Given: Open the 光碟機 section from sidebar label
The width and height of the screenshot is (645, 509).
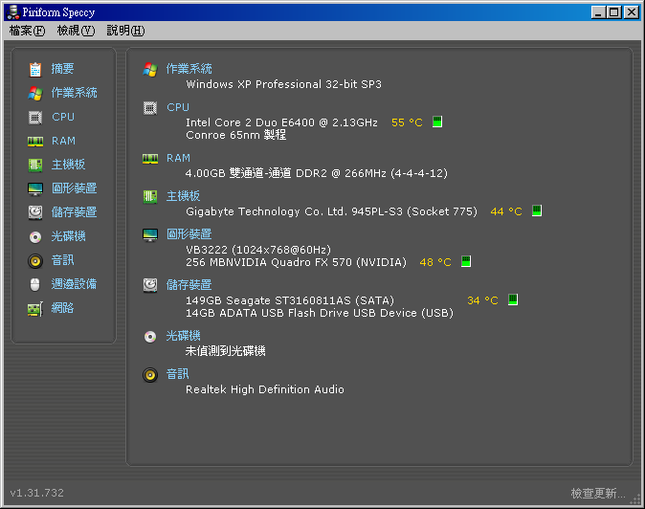Looking at the screenshot, I should pos(68,236).
